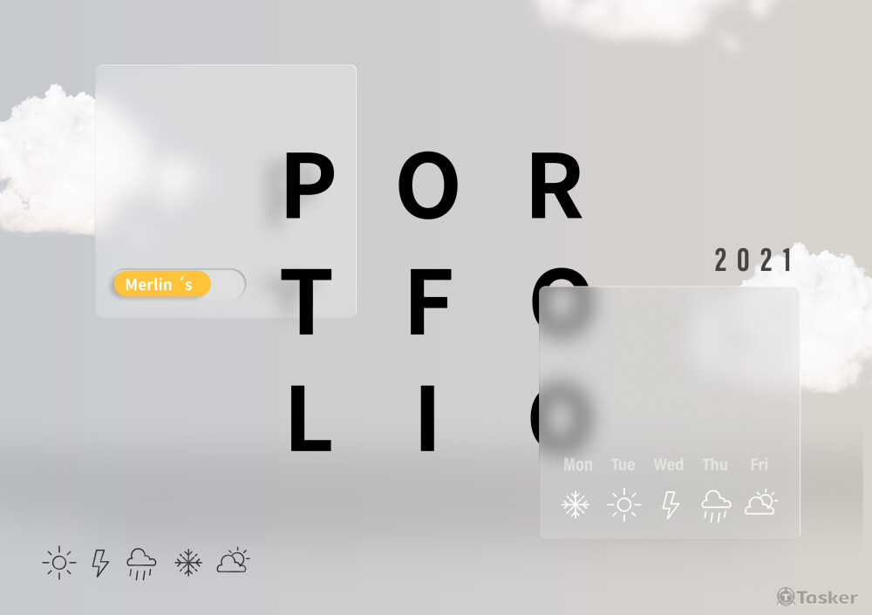
Task: Select the dark rain cloud icon
Action: tap(141, 564)
